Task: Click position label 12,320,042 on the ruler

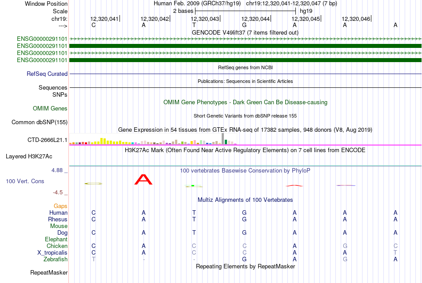Action: pyautogui.click(x=155, y=19)
